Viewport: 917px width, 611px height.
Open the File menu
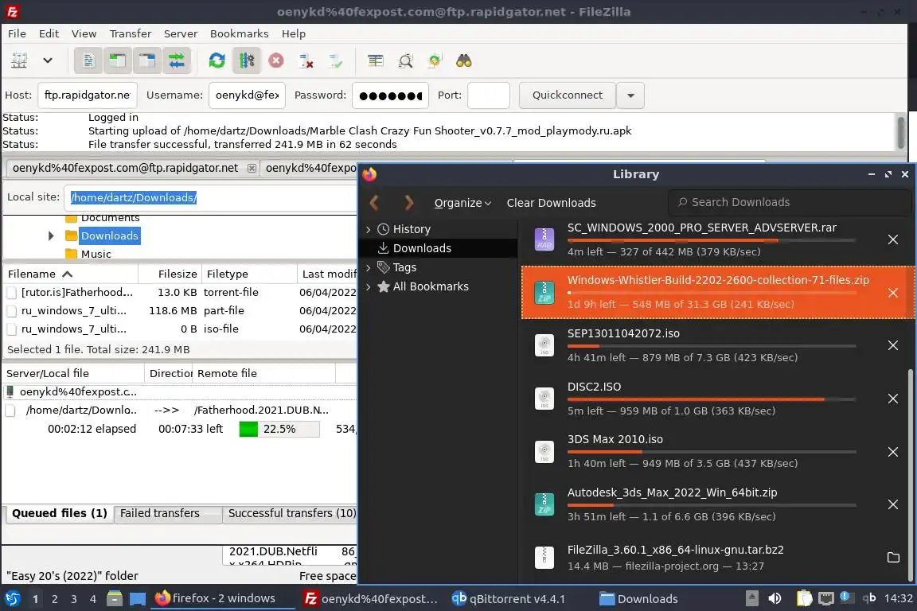point(17,34)
